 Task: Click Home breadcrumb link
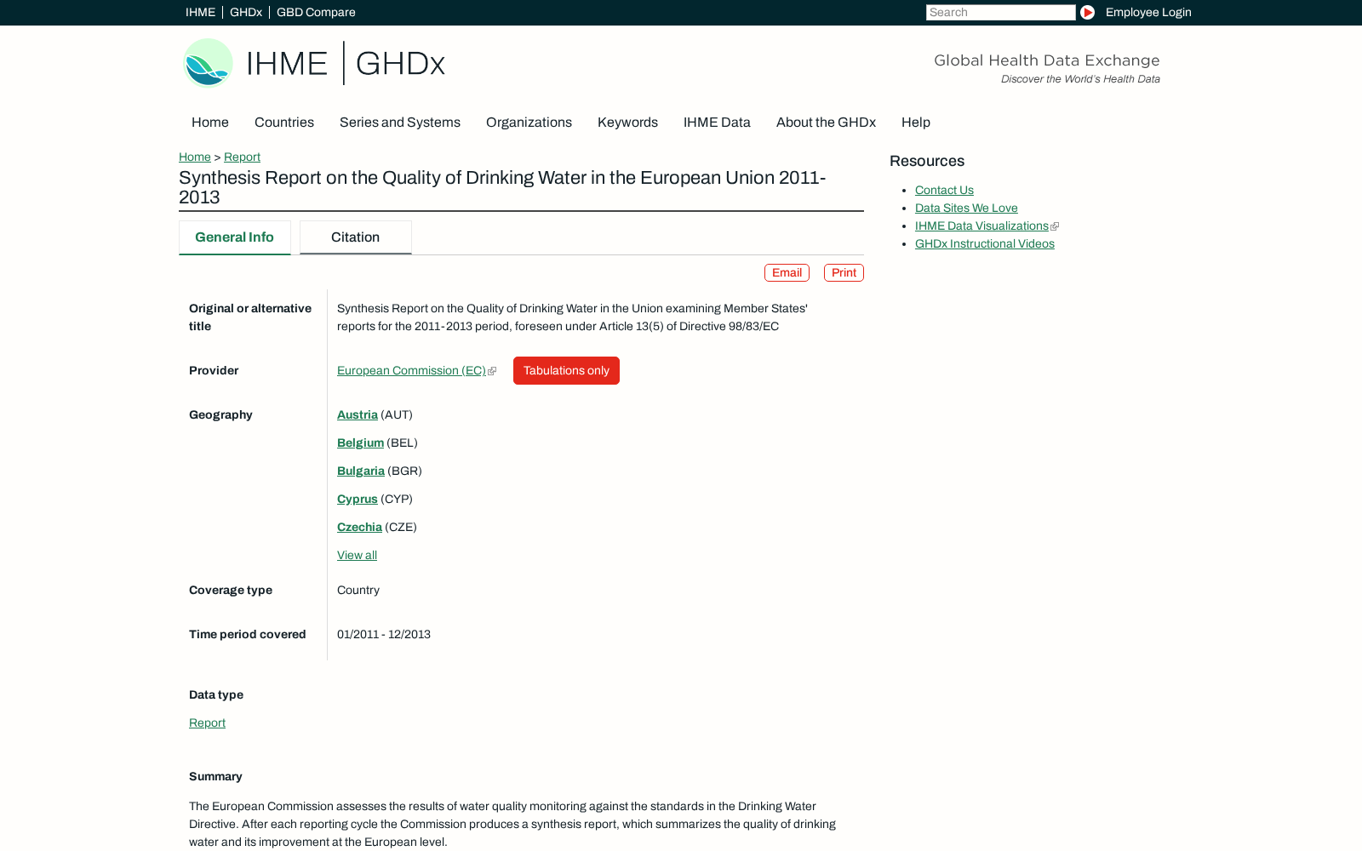(195, 157)
